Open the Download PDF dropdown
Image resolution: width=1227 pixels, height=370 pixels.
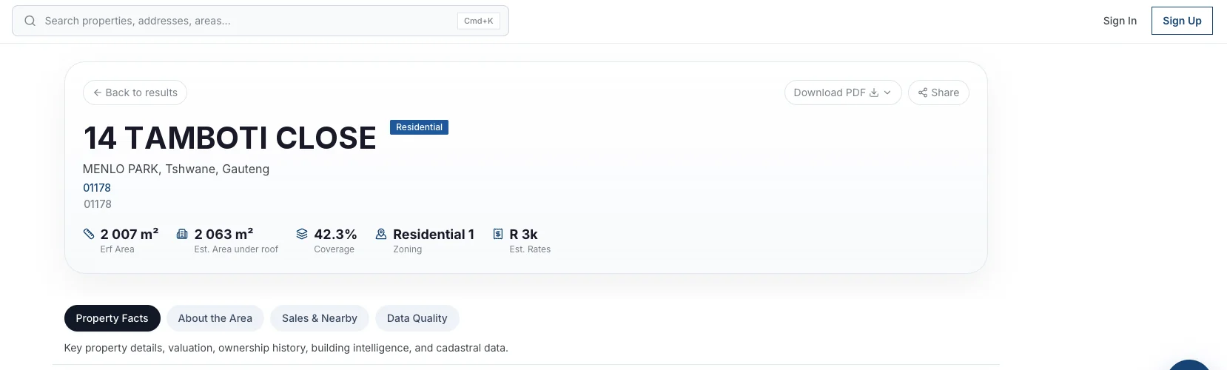point(843,92)
